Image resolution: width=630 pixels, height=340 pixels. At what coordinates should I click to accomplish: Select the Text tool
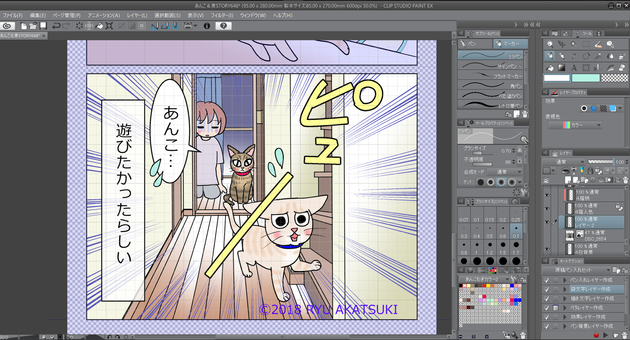[574, 68]
